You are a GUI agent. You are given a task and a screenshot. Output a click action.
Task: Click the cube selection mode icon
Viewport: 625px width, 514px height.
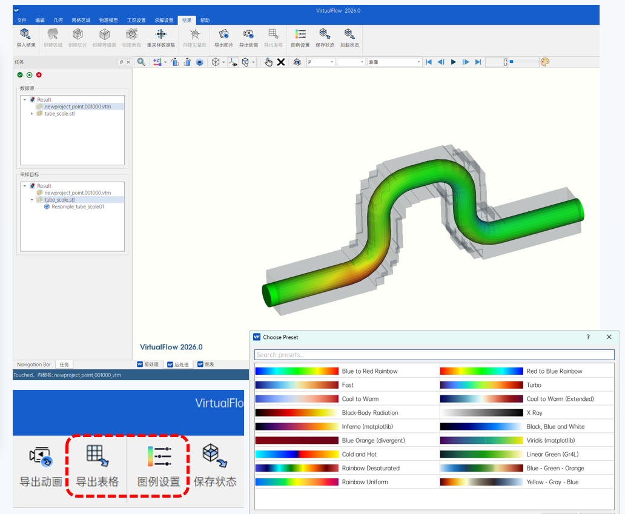tap(245, 62)
